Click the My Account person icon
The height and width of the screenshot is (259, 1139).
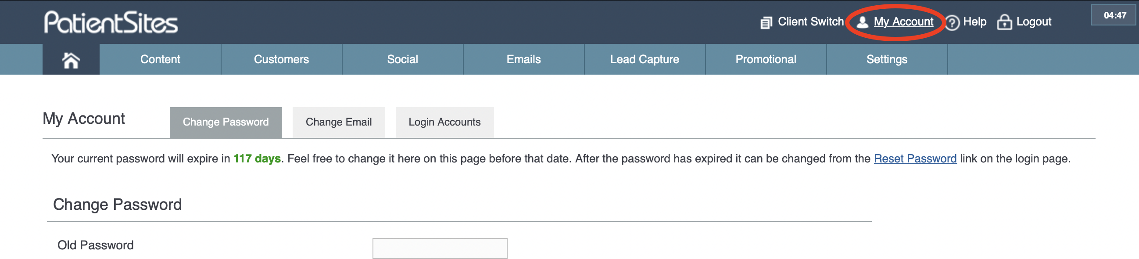point(862,22)
